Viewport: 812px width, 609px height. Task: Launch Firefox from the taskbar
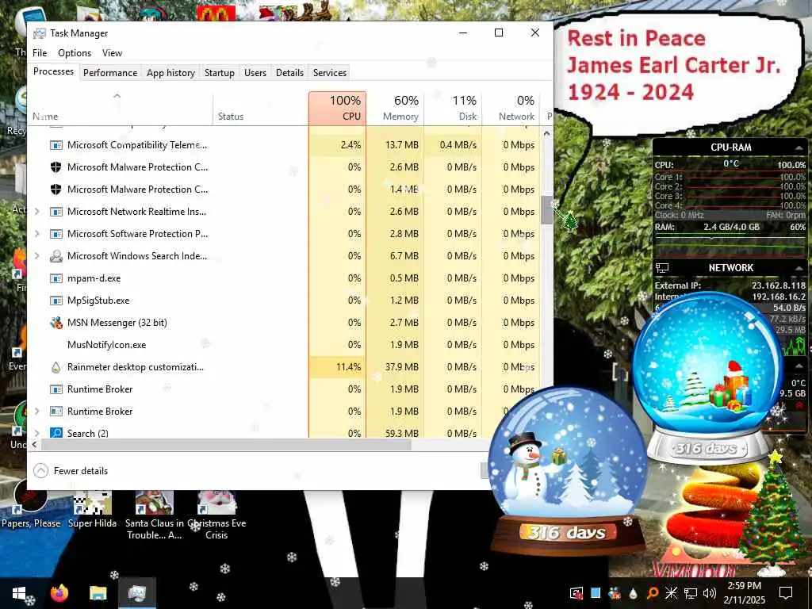59,593
